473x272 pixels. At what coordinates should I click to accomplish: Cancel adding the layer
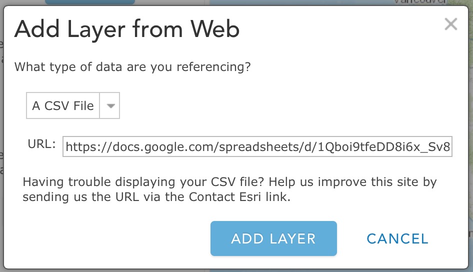coord(397,238)
